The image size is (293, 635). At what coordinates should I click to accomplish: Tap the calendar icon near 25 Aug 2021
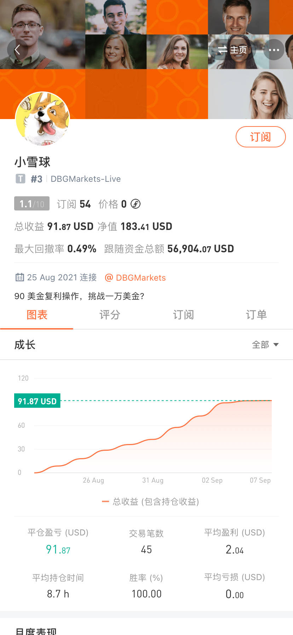(x=20, y=277)
